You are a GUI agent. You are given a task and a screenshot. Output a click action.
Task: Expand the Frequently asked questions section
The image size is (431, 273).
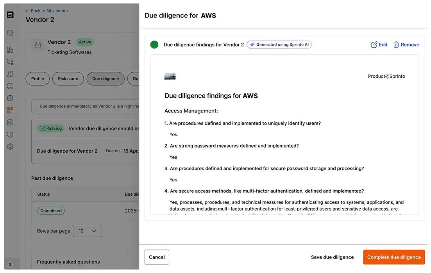pyautogui.click(x=68, y=262)
